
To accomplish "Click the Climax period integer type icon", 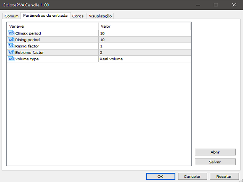I will point(11,33).
